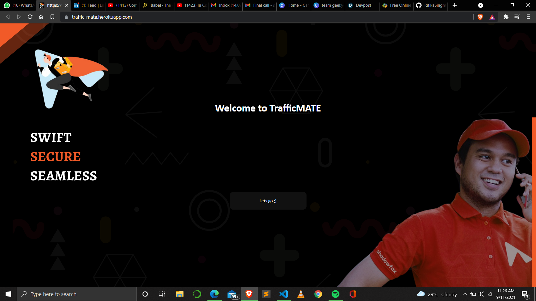The width and height of the screenshot is (536, 301).
Task: Click the Brave Shields lion icon
Action: click(480, 17)
